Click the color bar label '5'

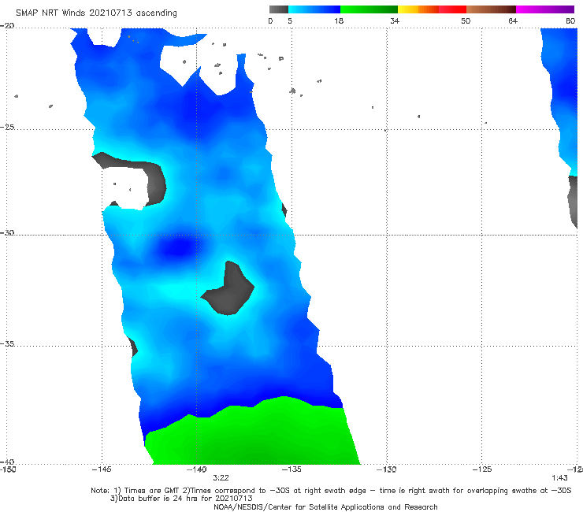tap(290, 20)
